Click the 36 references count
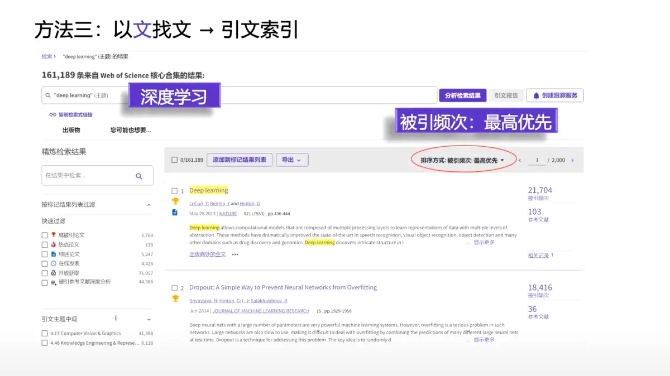 (x=532, y=309)
